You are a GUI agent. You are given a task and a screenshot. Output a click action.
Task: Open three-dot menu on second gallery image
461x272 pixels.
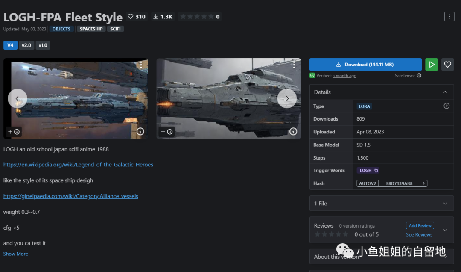[x=294, y=65]
